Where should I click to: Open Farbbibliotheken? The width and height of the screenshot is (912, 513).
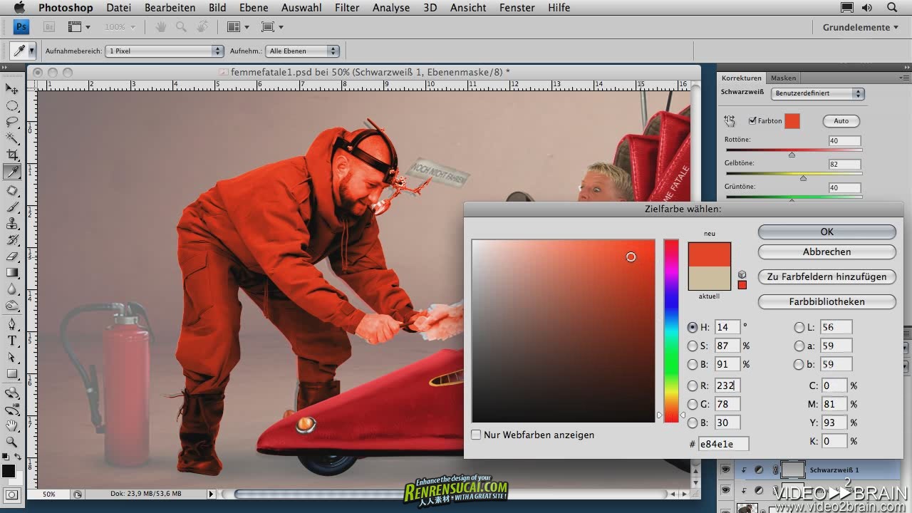point(826,301)
